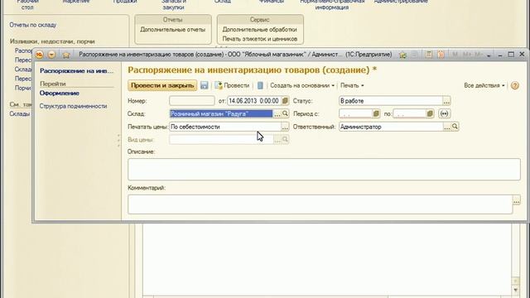The image size is (530, 298).
Task: Open the orange calendar icon in title bar
Action: (441, 55)
